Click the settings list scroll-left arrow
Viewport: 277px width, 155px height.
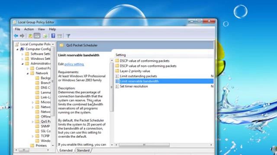(x=116, y=145)
